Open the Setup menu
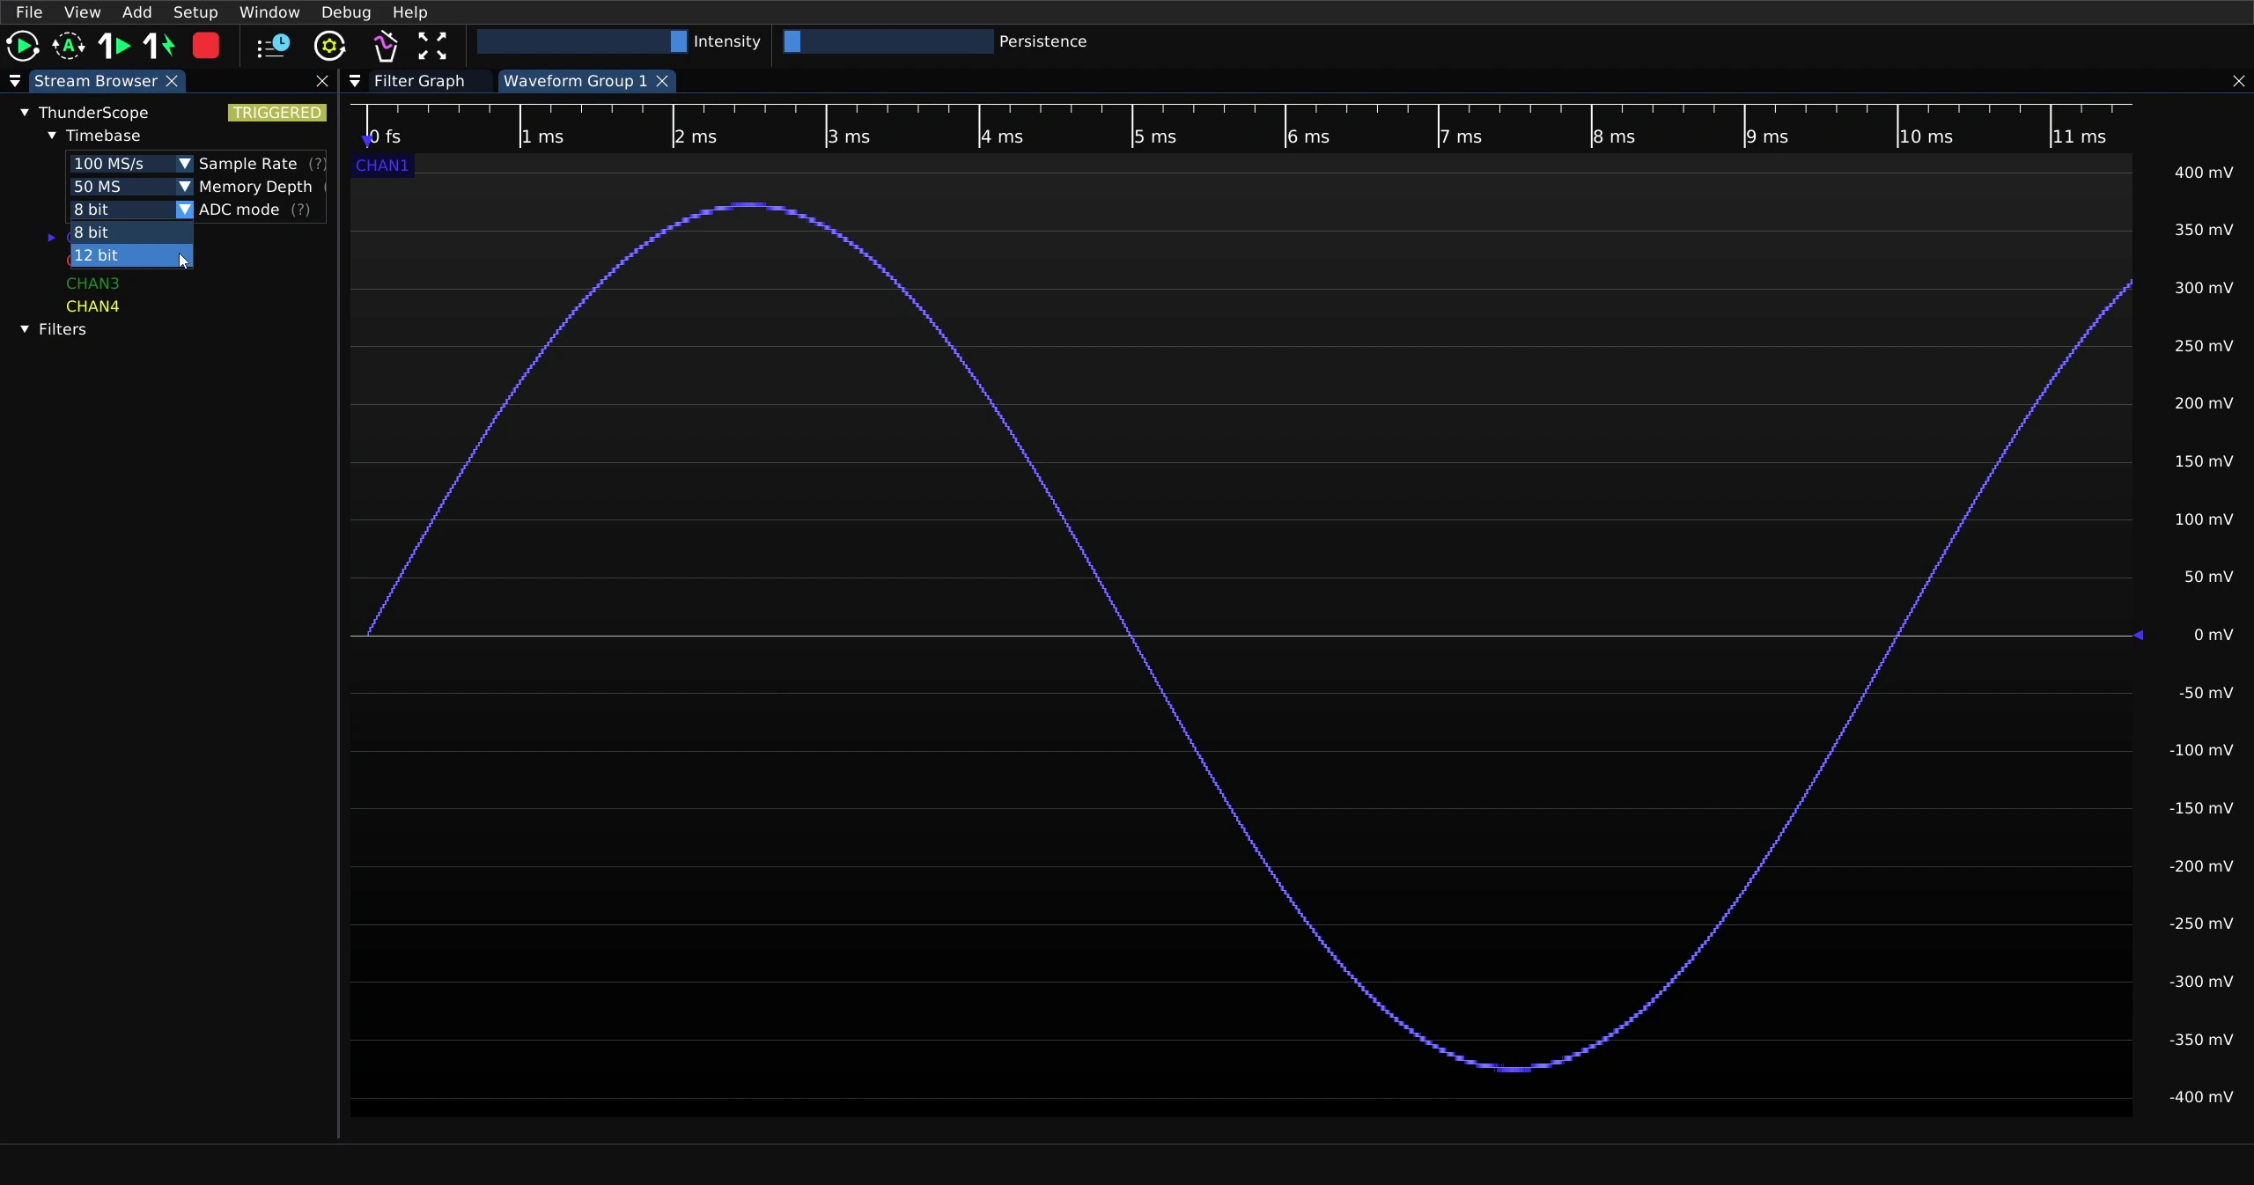Viewport: 2254px width, 1185px height. 195,12
